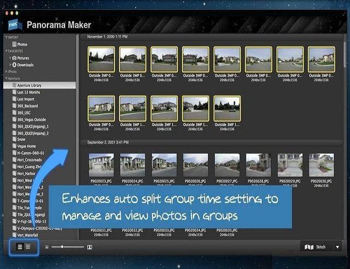Click the album icon beside 360_Vegas Outside

14,119
